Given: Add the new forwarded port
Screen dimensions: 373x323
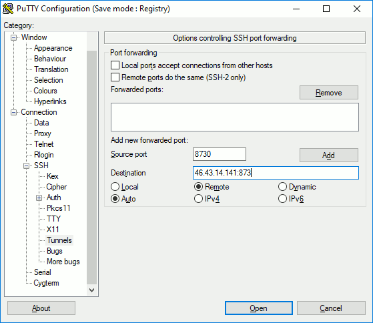Looking at the screenshot, I should (329, 155).
